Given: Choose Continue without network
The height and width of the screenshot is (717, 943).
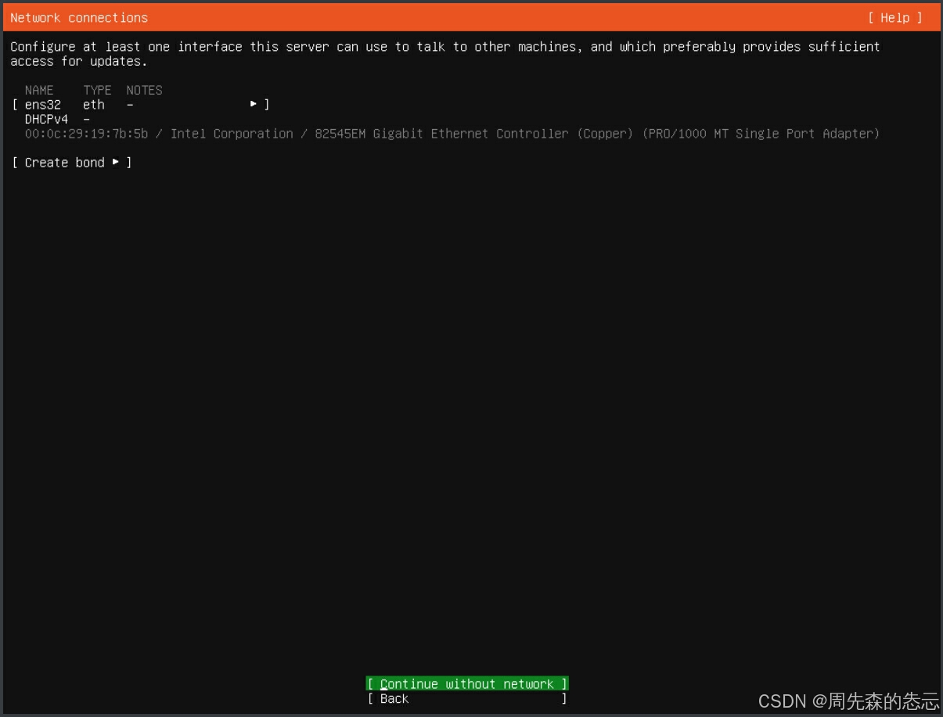Looking at the screenshot, I should [x=467, y=684].
